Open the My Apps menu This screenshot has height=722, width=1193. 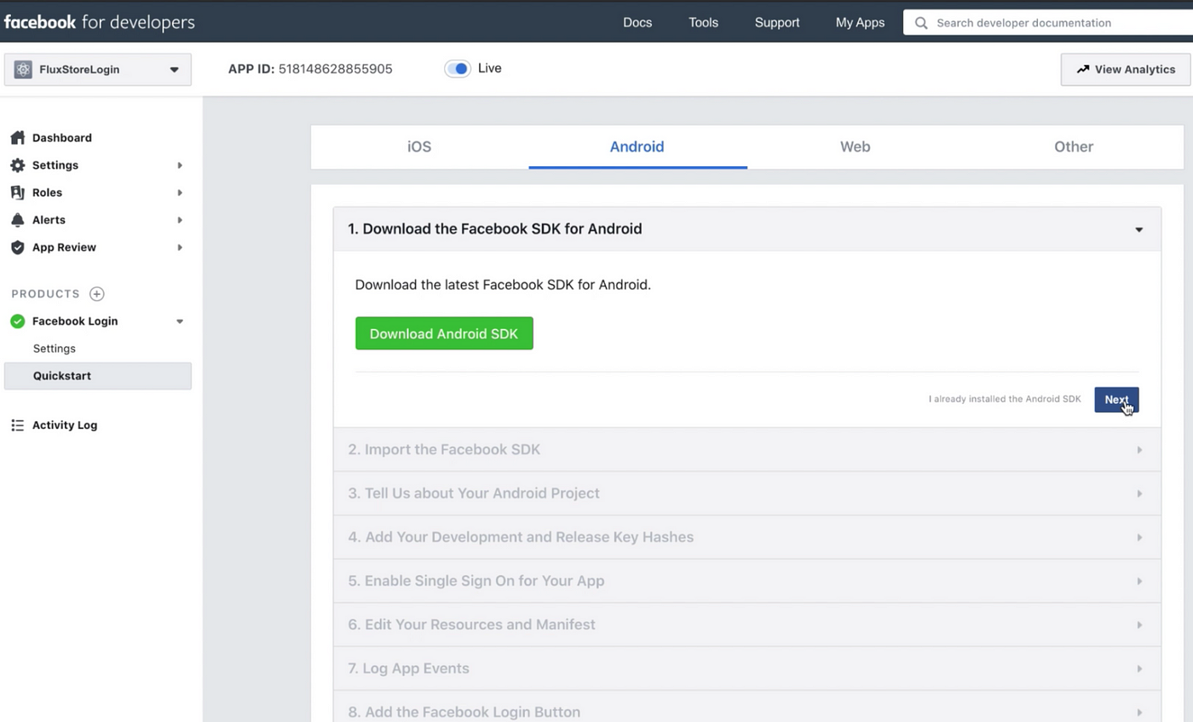click(860, 23)
